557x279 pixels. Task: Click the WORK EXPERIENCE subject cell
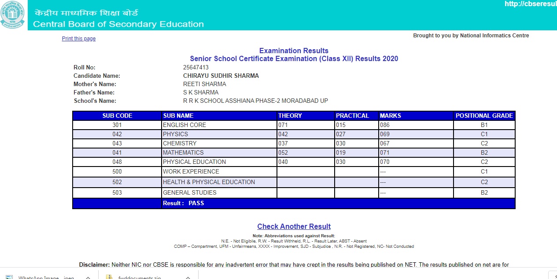tap(219, 171)
